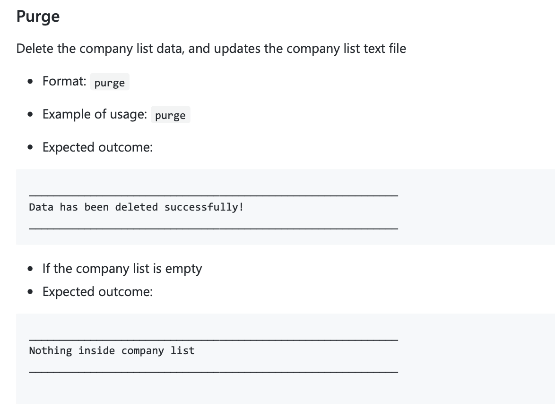Select the purge code beside Format

pos(109,83)
